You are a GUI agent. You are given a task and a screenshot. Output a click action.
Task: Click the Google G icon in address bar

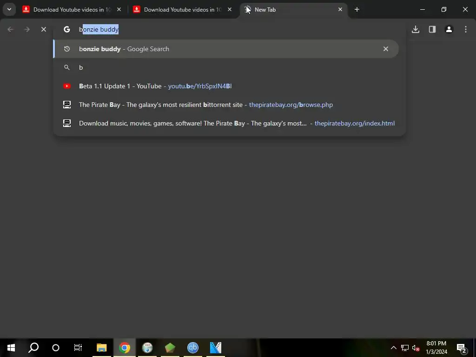[67, 29]
